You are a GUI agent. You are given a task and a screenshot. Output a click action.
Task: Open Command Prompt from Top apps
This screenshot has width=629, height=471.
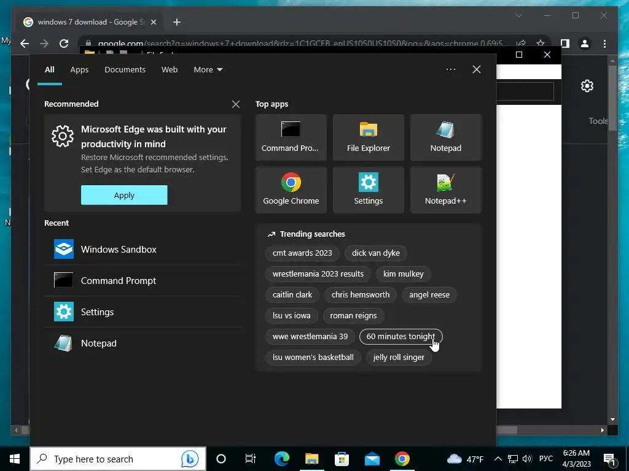(291, 137)
